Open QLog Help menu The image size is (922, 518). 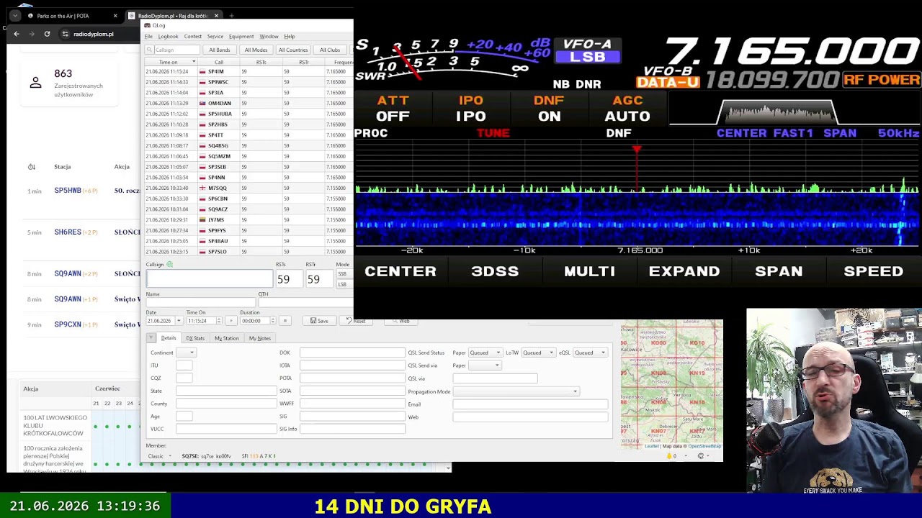(x=289, y=37)
